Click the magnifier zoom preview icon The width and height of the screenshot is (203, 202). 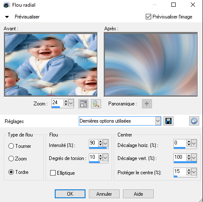(x=96, y=104)
